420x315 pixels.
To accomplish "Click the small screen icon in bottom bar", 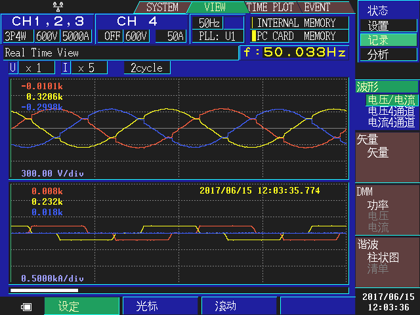I will coord(26,306).
